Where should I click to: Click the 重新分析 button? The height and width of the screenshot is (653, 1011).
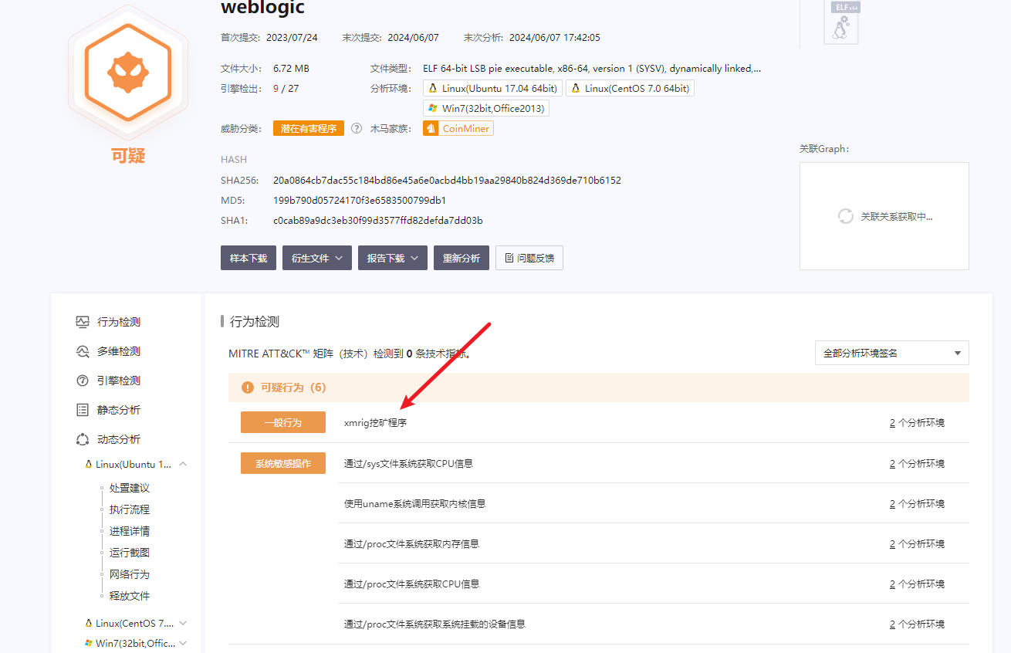point(462,258)
